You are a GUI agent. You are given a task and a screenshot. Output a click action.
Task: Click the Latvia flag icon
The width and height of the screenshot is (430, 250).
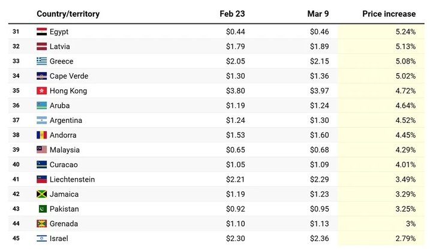click(x=42, y=46)
